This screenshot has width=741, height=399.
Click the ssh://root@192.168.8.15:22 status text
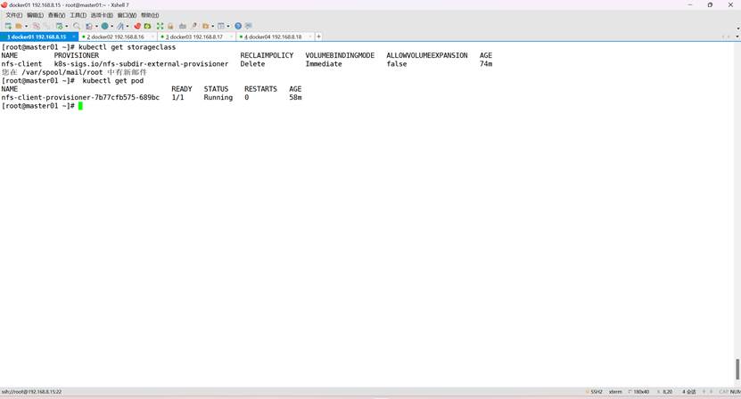pos(31,392)
